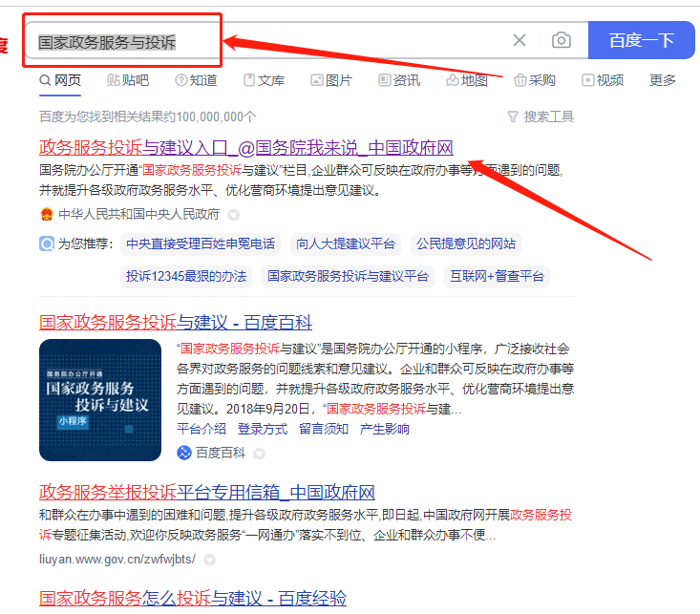Switch to the 贴吧 tab
Image resolution: width=700 pixels, height=614 pixels.
point(128,80)
